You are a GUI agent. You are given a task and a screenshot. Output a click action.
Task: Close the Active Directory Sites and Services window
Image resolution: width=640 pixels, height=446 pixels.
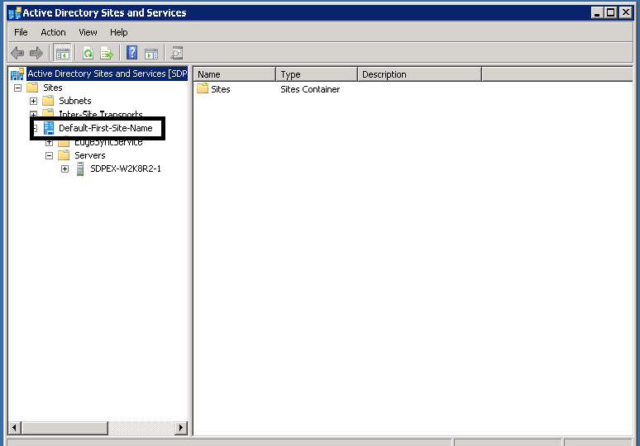click(625, 13)
